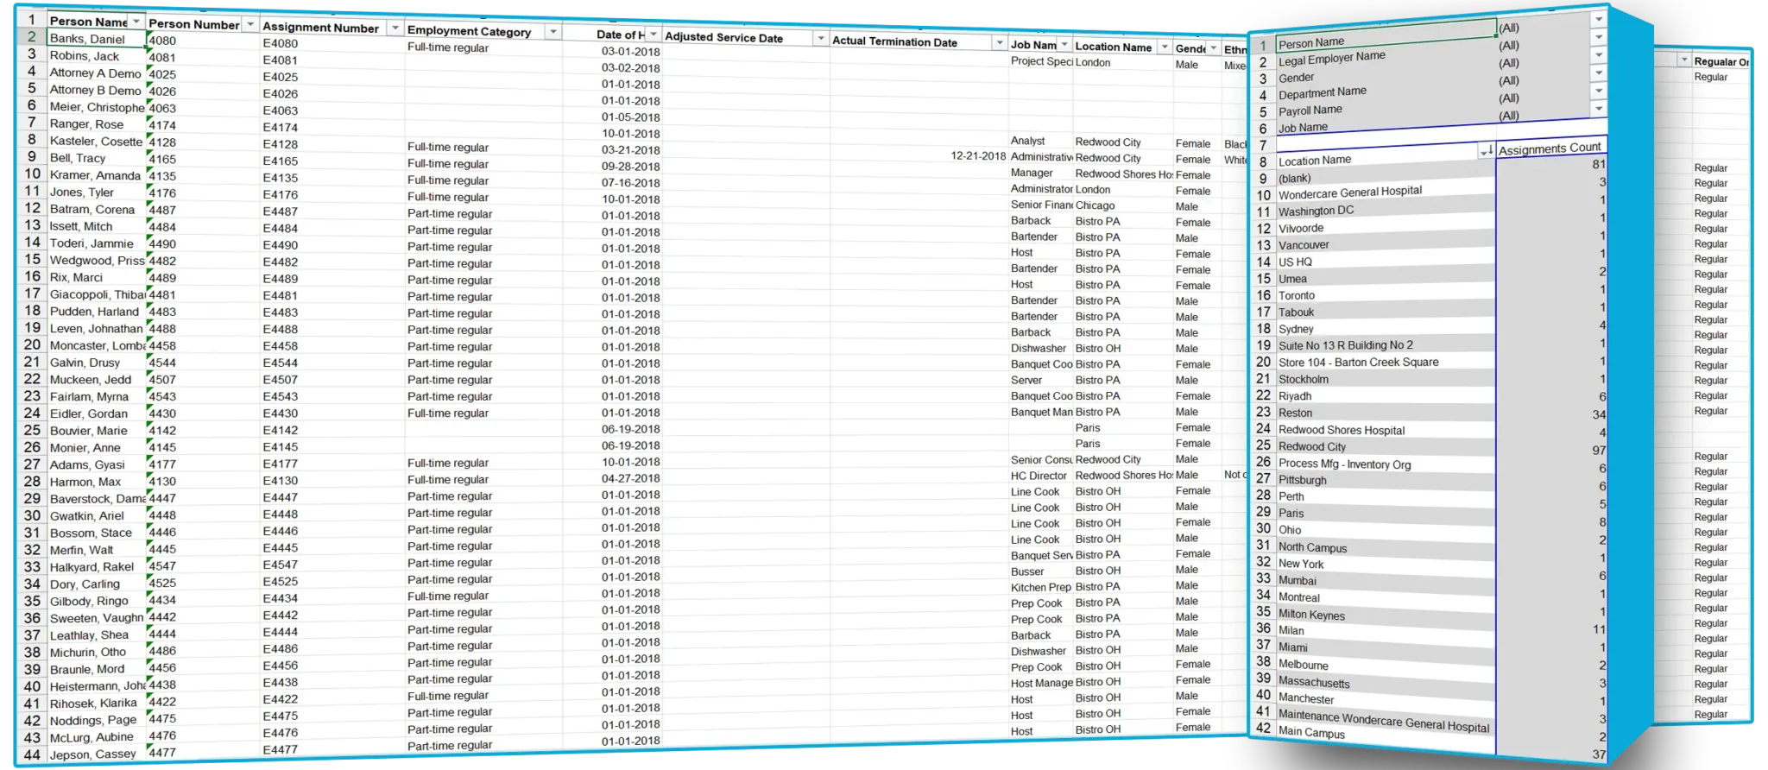Select the 12-21-2018 termination date cell

pyautogui.click(x=977, y=156)
